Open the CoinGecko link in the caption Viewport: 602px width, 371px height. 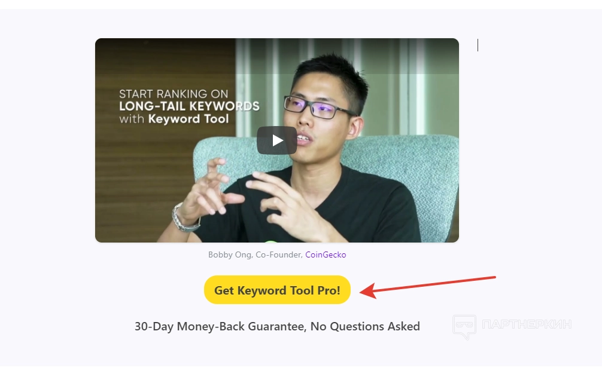pyautogui.click(x=326, y=255)
